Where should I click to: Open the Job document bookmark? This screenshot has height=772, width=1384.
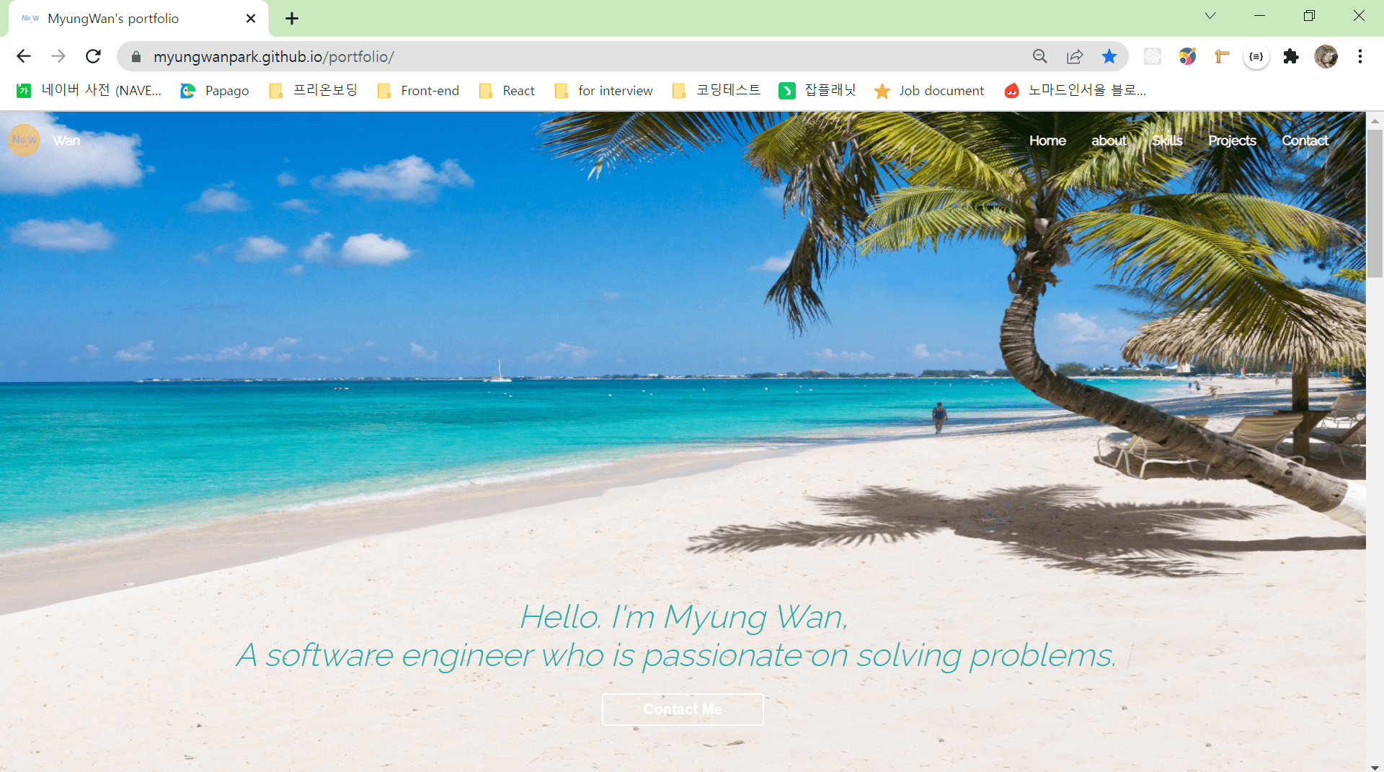928,90
